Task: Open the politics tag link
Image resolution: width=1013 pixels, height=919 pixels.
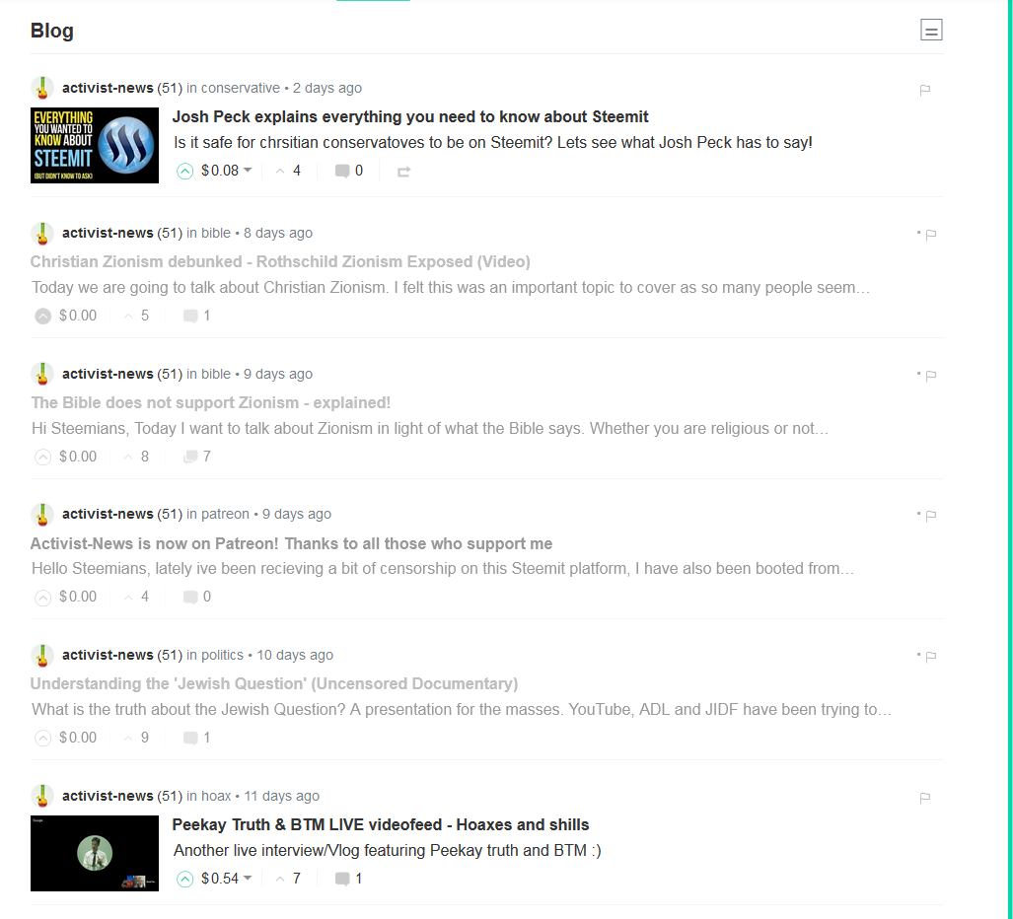Action: [x=222, y=655]
